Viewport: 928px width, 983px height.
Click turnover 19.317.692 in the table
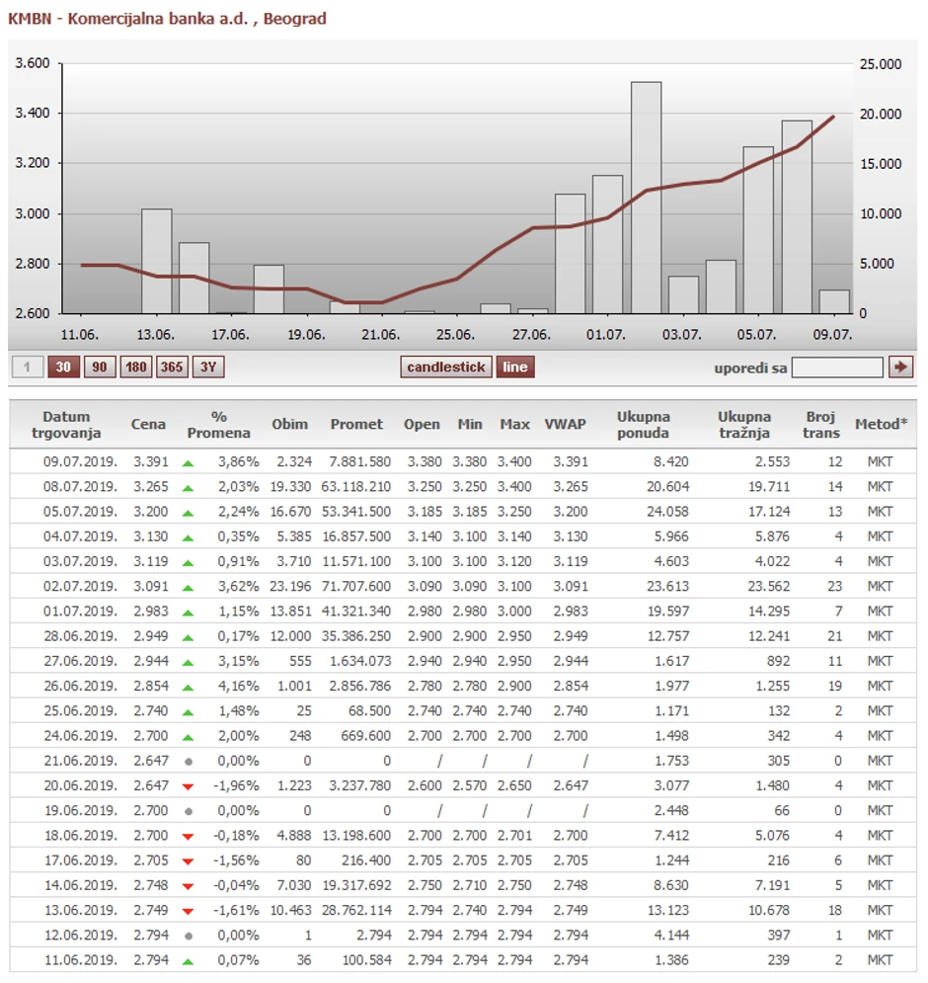(x=356, y=886)
